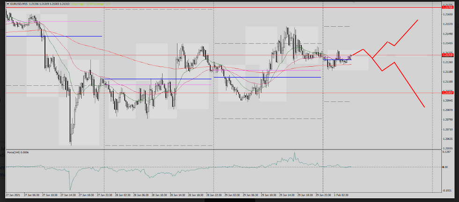
Task: Click the -0.1931 value on indicator scale
Action: (448, 190)
